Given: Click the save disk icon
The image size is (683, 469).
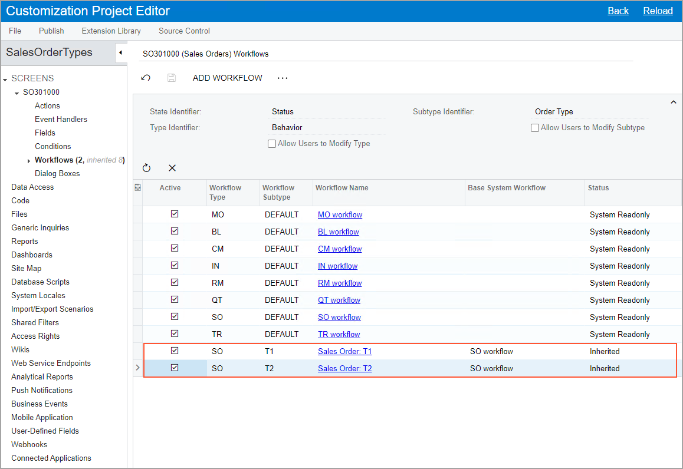Looking at the screenshot, I should (172, 78).
